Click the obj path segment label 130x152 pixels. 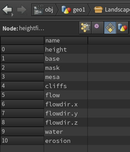click(x=49, y=9)
